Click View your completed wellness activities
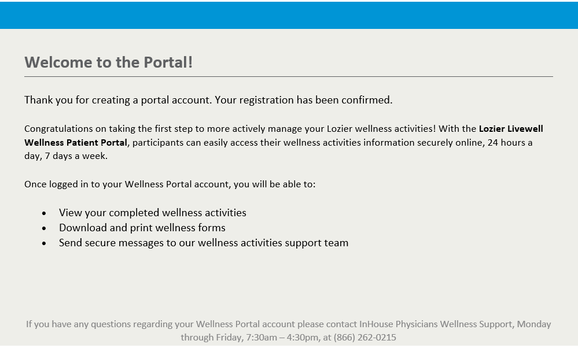The image size is (578, 348). pyautogui.click(x=153, y=213)
